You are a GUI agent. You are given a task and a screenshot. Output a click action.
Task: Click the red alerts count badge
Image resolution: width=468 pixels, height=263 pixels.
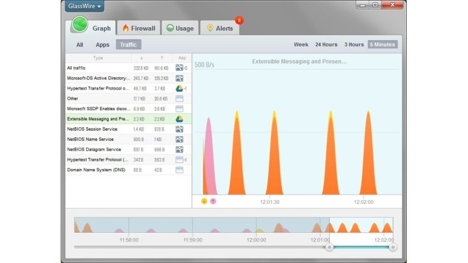(239, 20)
